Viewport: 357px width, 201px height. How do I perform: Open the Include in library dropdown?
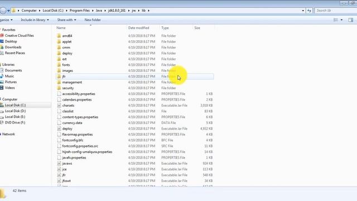pyautogui.click(x=35, y=20)
